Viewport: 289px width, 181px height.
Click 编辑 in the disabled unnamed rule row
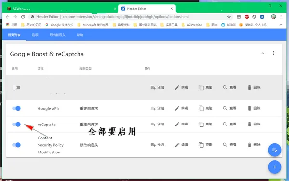pos(181,87)
